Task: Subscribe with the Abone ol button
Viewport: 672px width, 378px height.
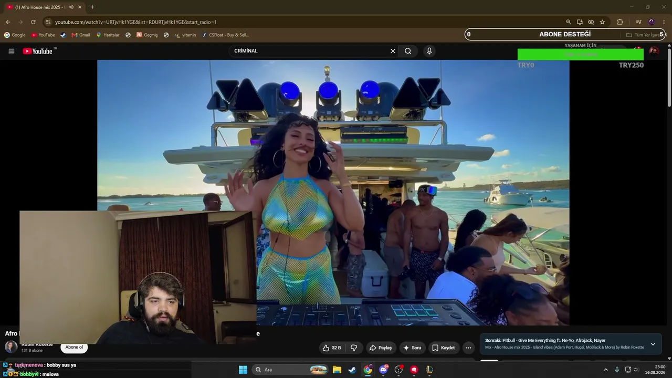Action: [x=74, y=347]
